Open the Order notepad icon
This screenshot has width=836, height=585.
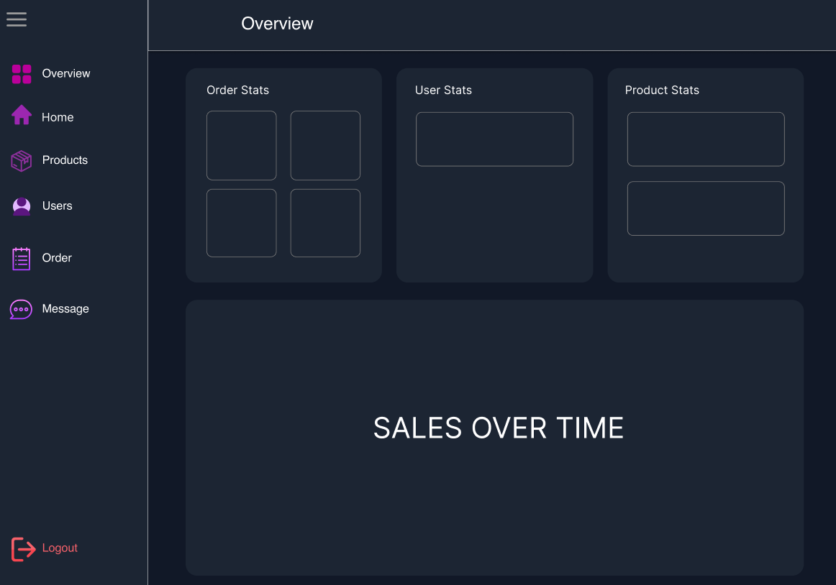pos(22,259)
